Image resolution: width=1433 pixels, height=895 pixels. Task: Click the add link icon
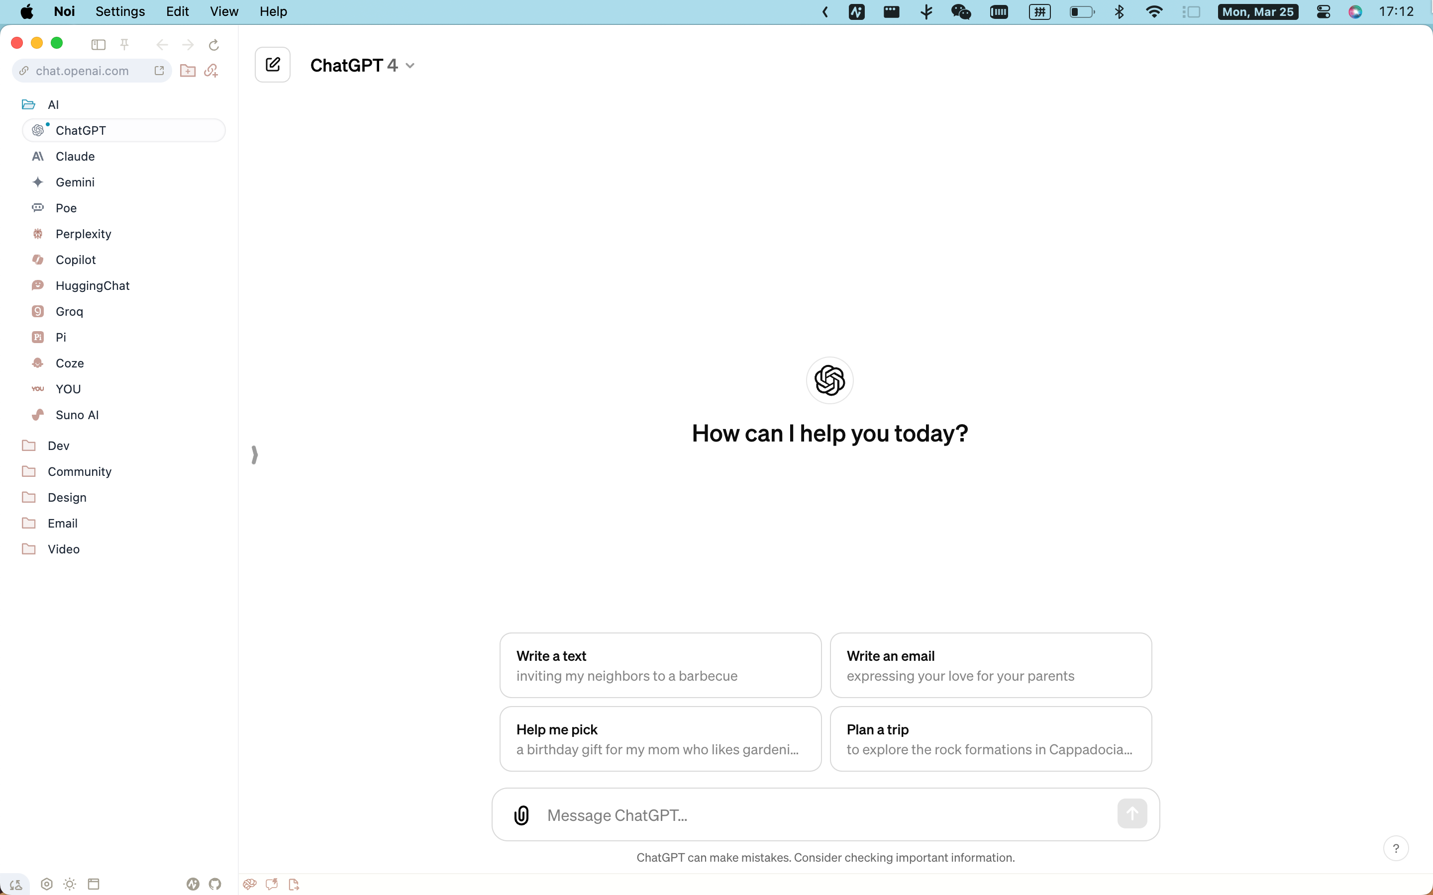(x=211, y=71)
